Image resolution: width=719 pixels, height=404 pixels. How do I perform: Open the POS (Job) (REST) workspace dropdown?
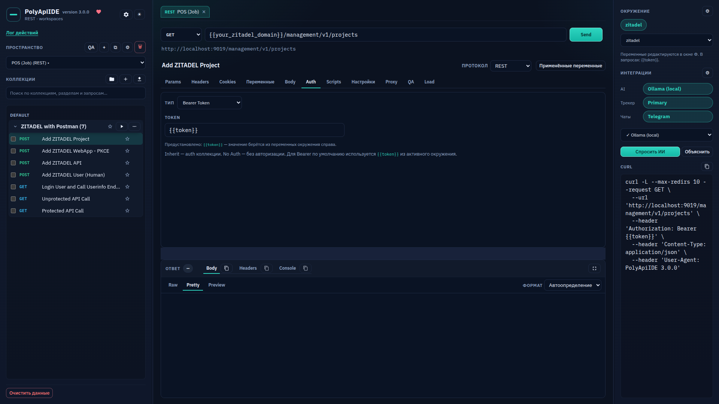coord(76,63)
